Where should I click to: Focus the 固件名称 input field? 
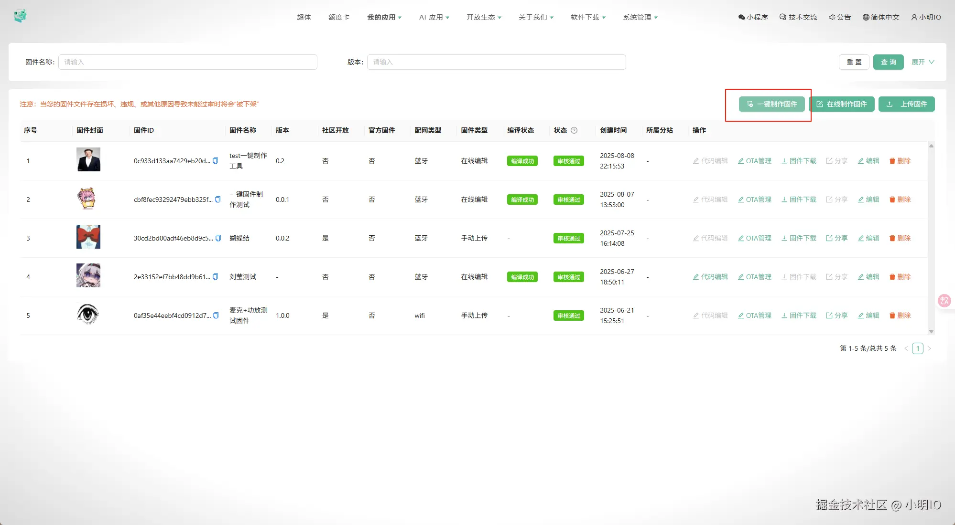[x=187, y=62]
